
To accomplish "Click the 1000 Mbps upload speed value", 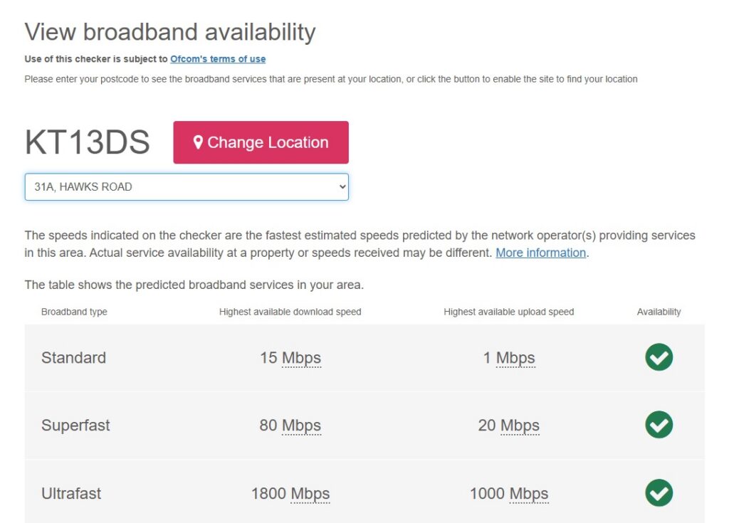I will click(x=509, y=494).
